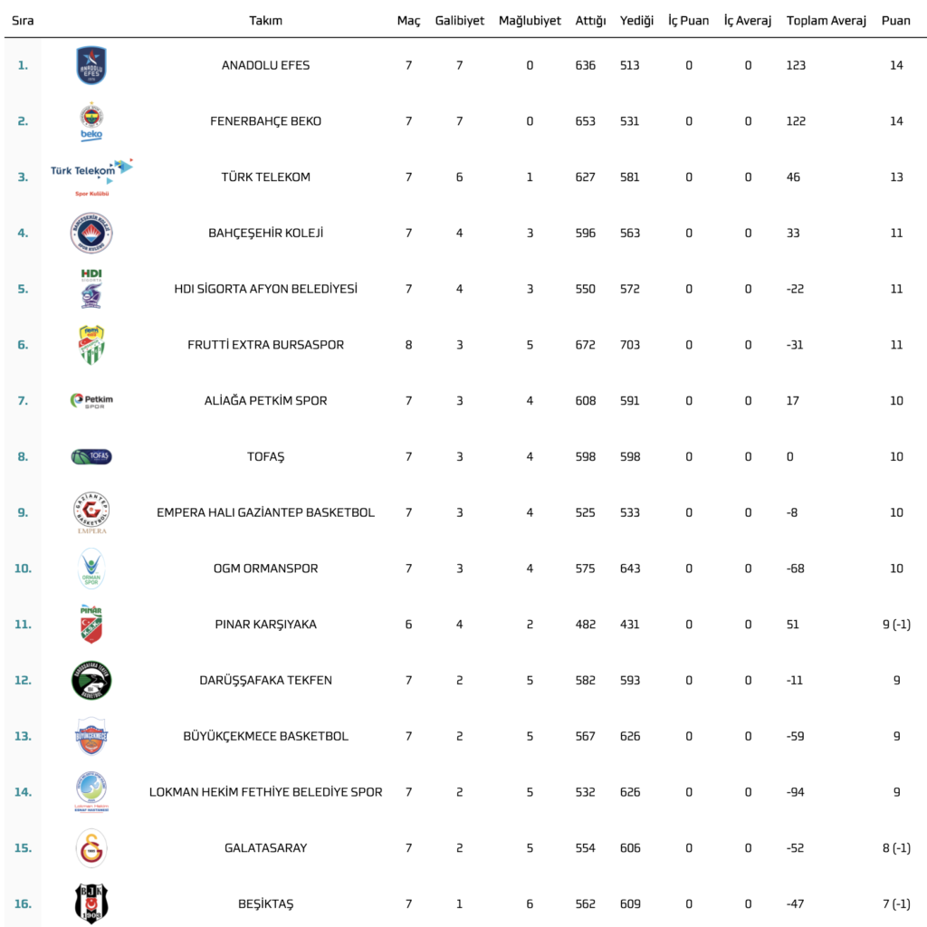The height and width of the screenshot is (927, 927).
Task: Select the BÜYÜKÇEKMECE BASKETBOL team name
Action: point(265,736)
